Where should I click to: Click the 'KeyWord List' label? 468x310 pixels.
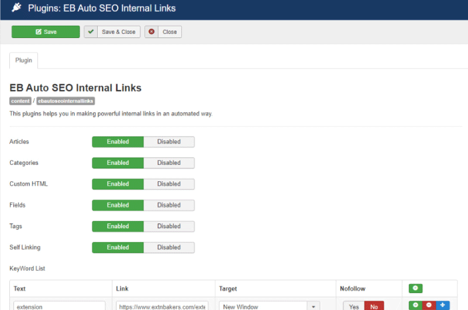[27, 268]
